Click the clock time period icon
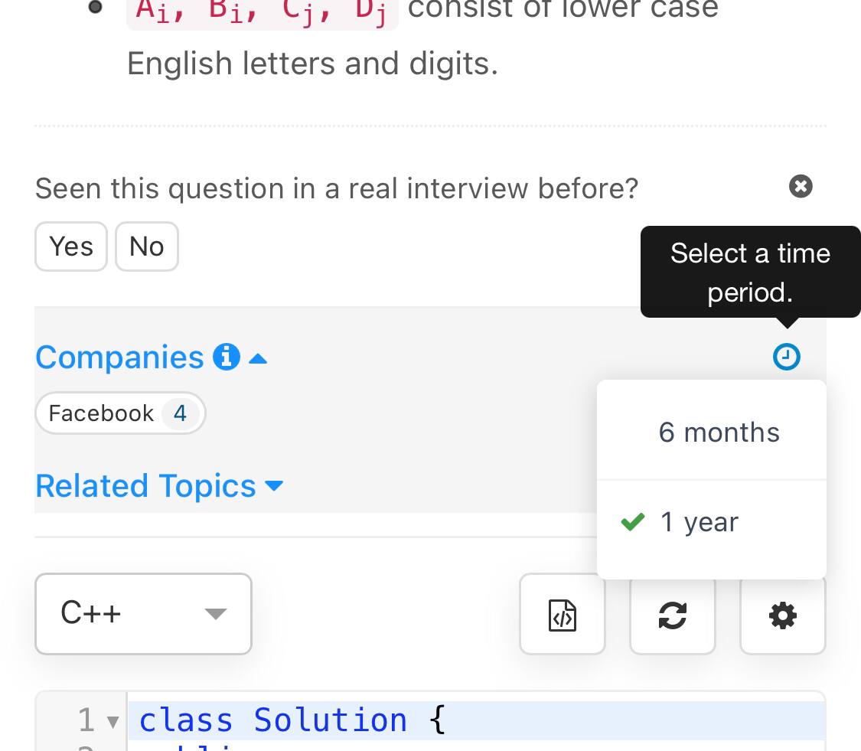 click(786, 357)
